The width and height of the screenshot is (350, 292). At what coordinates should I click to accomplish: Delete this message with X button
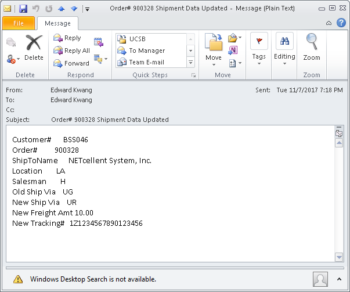click(34, 48)
